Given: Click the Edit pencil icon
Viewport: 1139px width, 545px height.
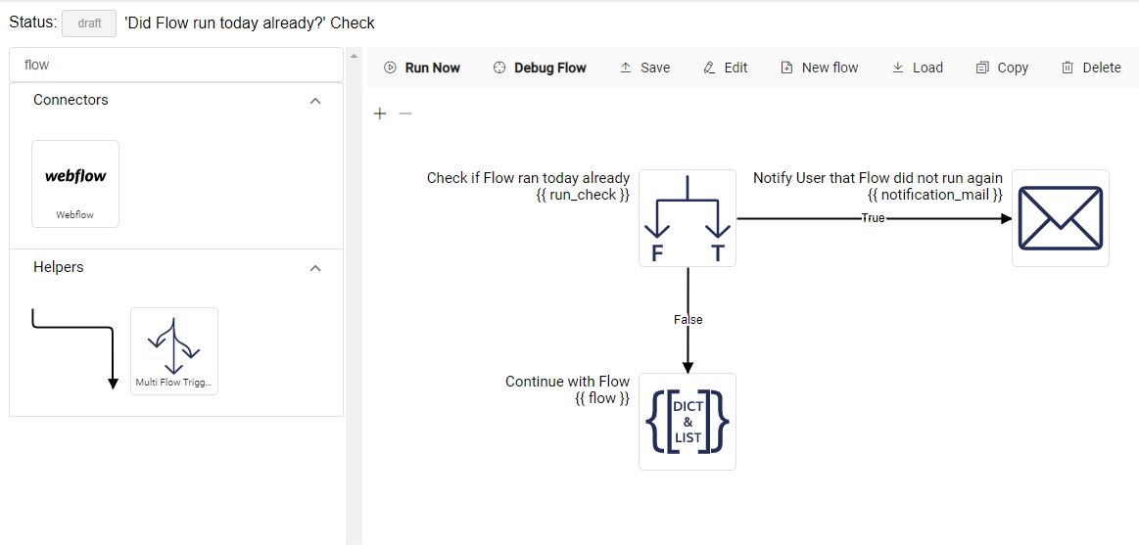Looking at the screenshot, I should [710, 68].
